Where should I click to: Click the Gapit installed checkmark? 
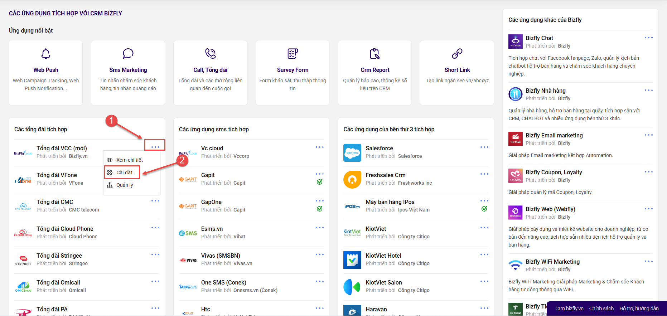[320, 182]
